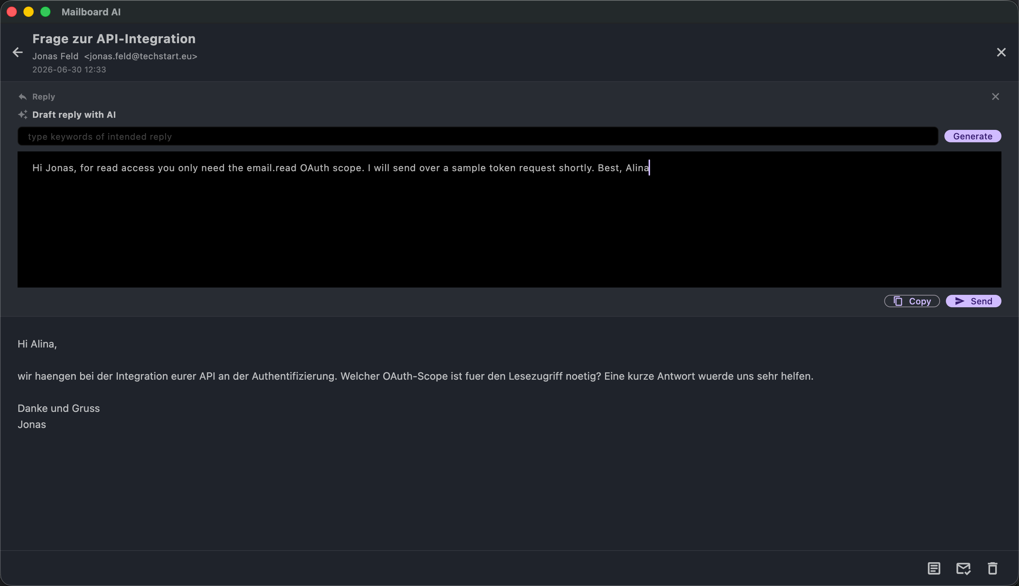The image size is (1019, 586).
Task: Go back using the left arrow icon
Action: (x=17, y=52)
